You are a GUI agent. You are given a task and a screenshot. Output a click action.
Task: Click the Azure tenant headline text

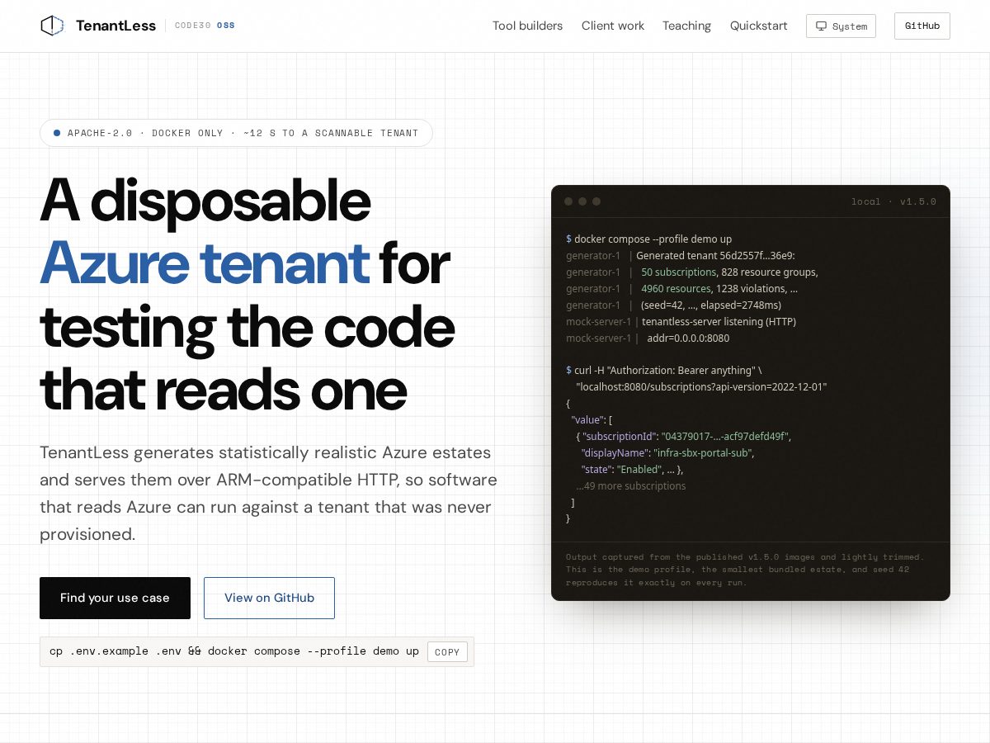[x=205, y=263]
